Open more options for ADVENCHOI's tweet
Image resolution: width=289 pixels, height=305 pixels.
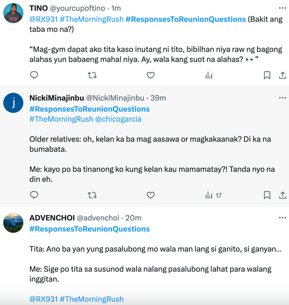coord(282,218)
